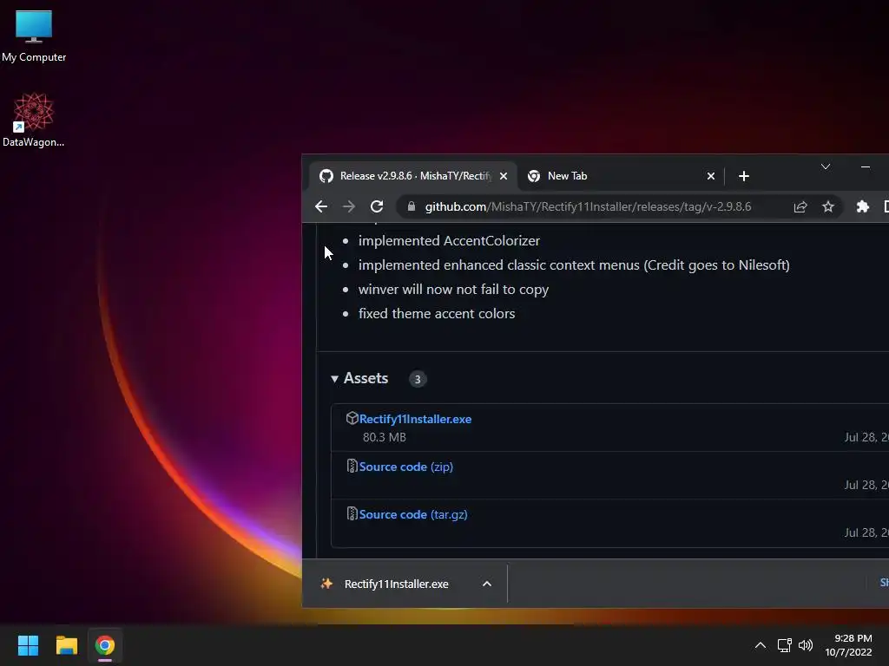The image size is (889, 666).
Task: Open the volume tray icon
Action: click(805, 645)
